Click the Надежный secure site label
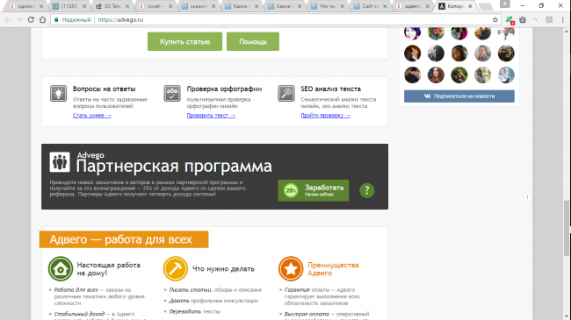 tap(76, 19)
